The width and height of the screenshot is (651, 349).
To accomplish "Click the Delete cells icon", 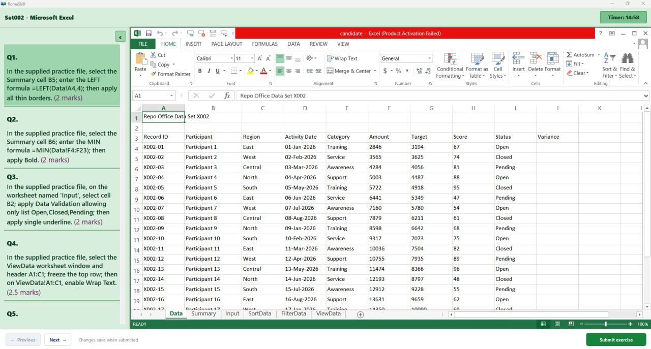I will pos(536,58).
